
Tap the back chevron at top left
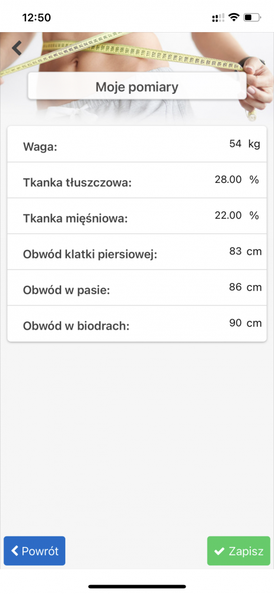pos(17,48)
